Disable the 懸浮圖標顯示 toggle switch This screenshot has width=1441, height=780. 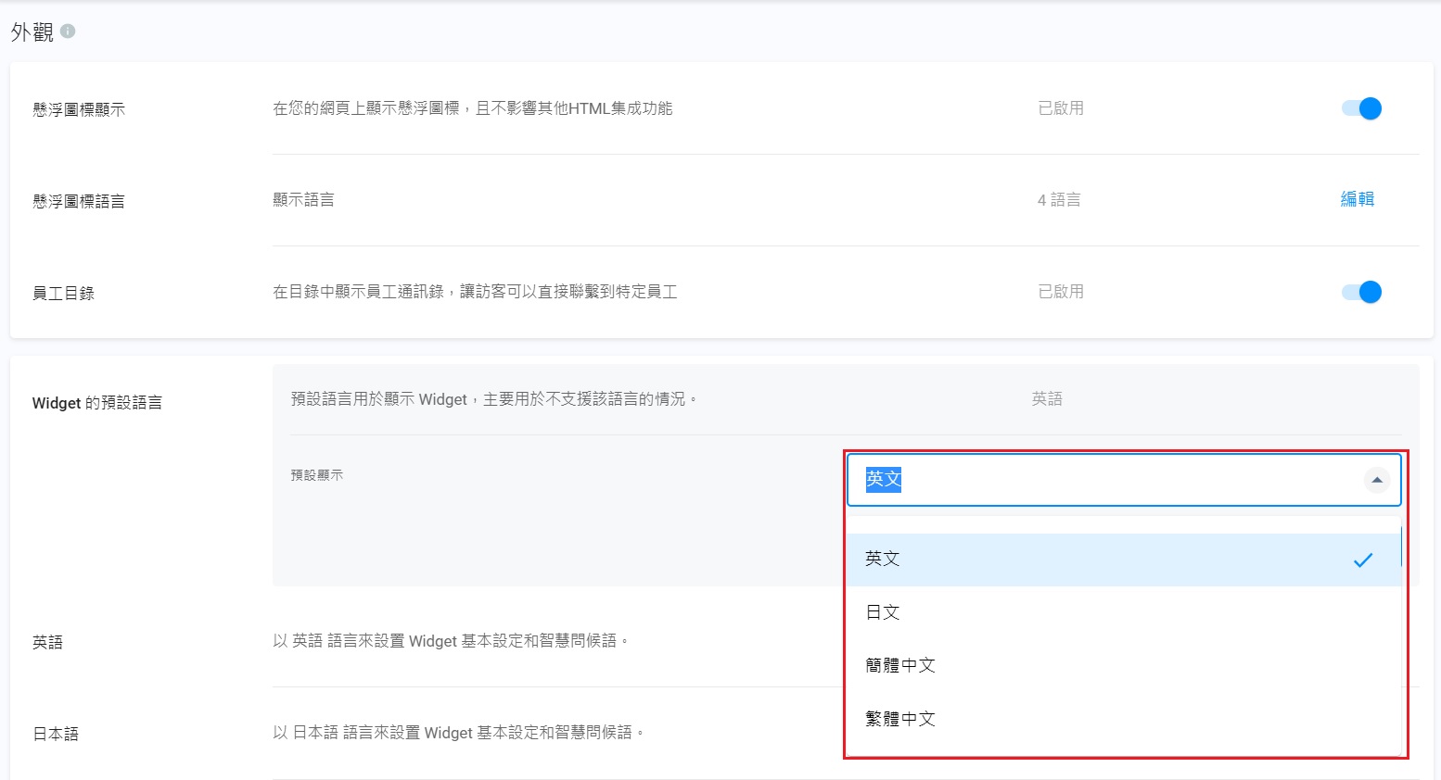coord(1361,108)
